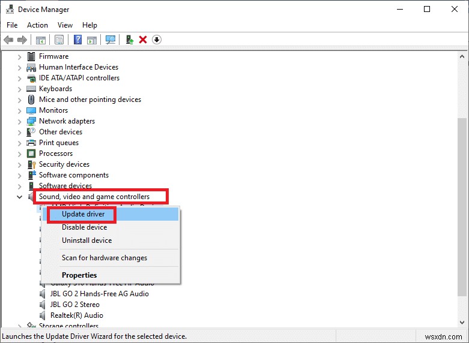Image resolution: width=469 pixels, height=343 pixels.
Task: Click the red X Uninstall device icon
Action: click(x=143, y=40)
